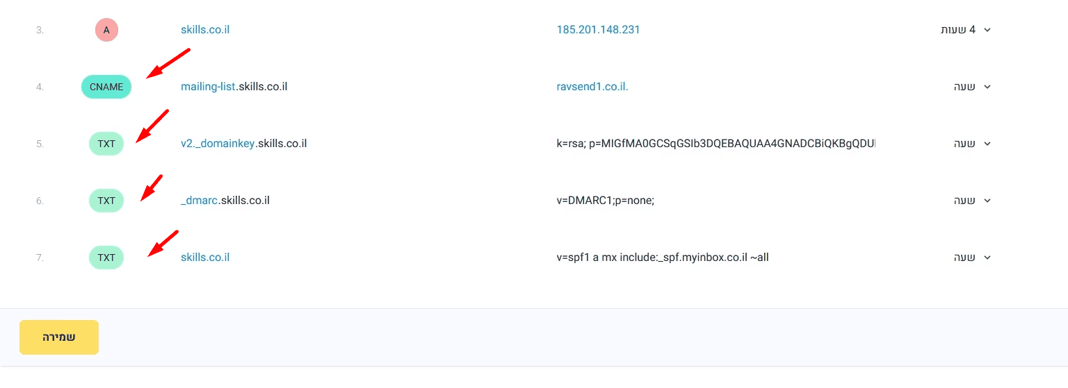Open TTL dropdown for the SPF TXT record

point(987,258)
